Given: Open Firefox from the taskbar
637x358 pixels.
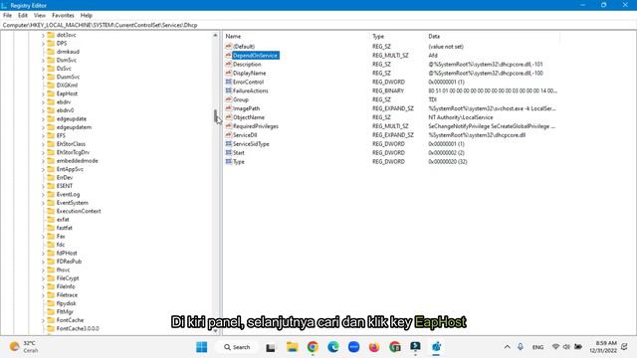Looking at the screenshot, I should (374, 347).
